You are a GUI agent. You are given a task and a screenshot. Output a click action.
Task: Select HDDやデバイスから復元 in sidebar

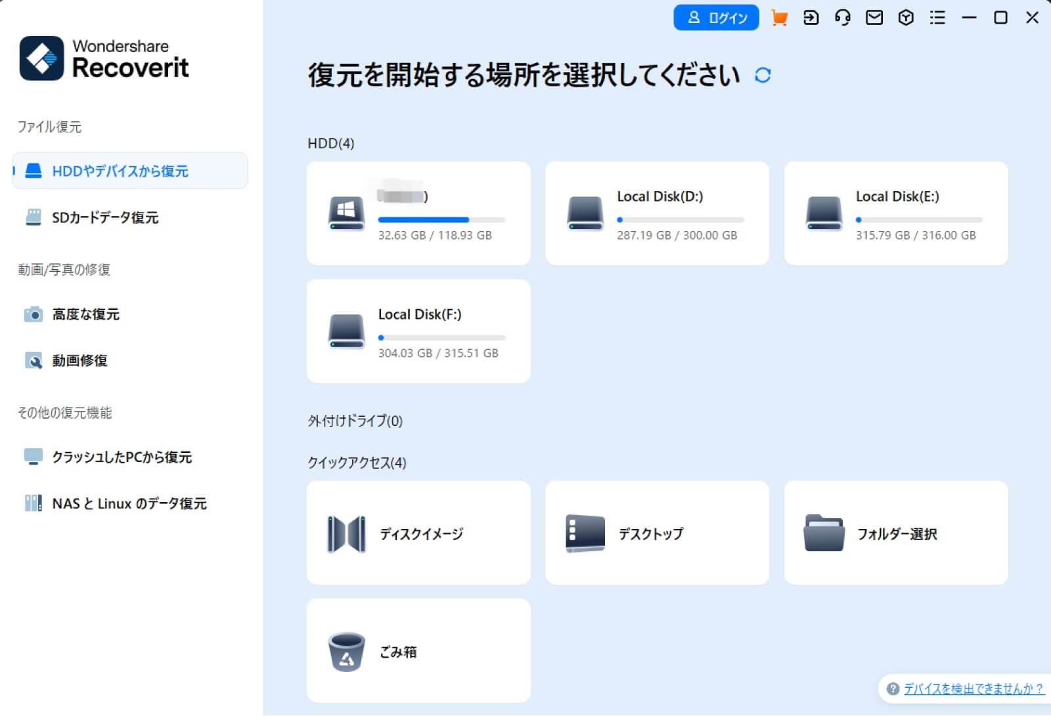click(x=130, y=171)
